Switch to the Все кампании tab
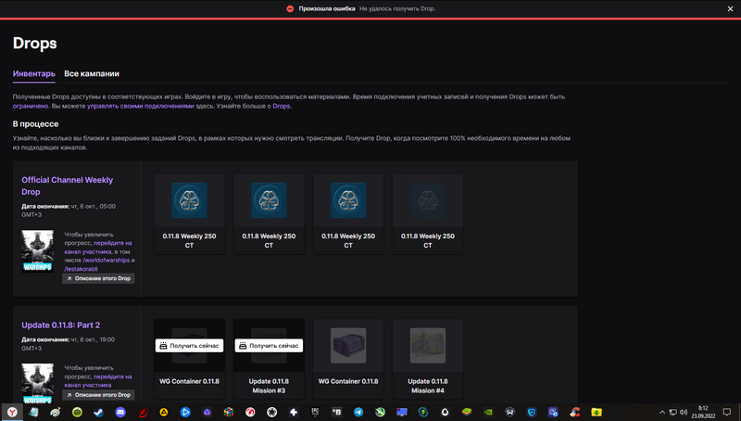 (92, 74)
